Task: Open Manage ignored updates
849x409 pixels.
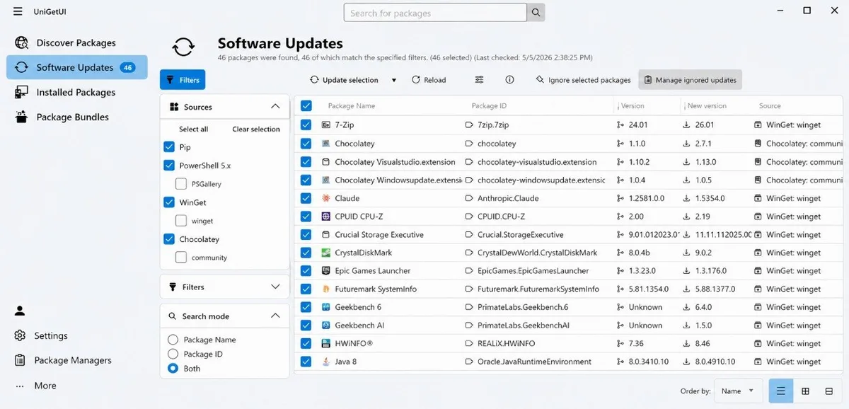Action: [690, 80]
